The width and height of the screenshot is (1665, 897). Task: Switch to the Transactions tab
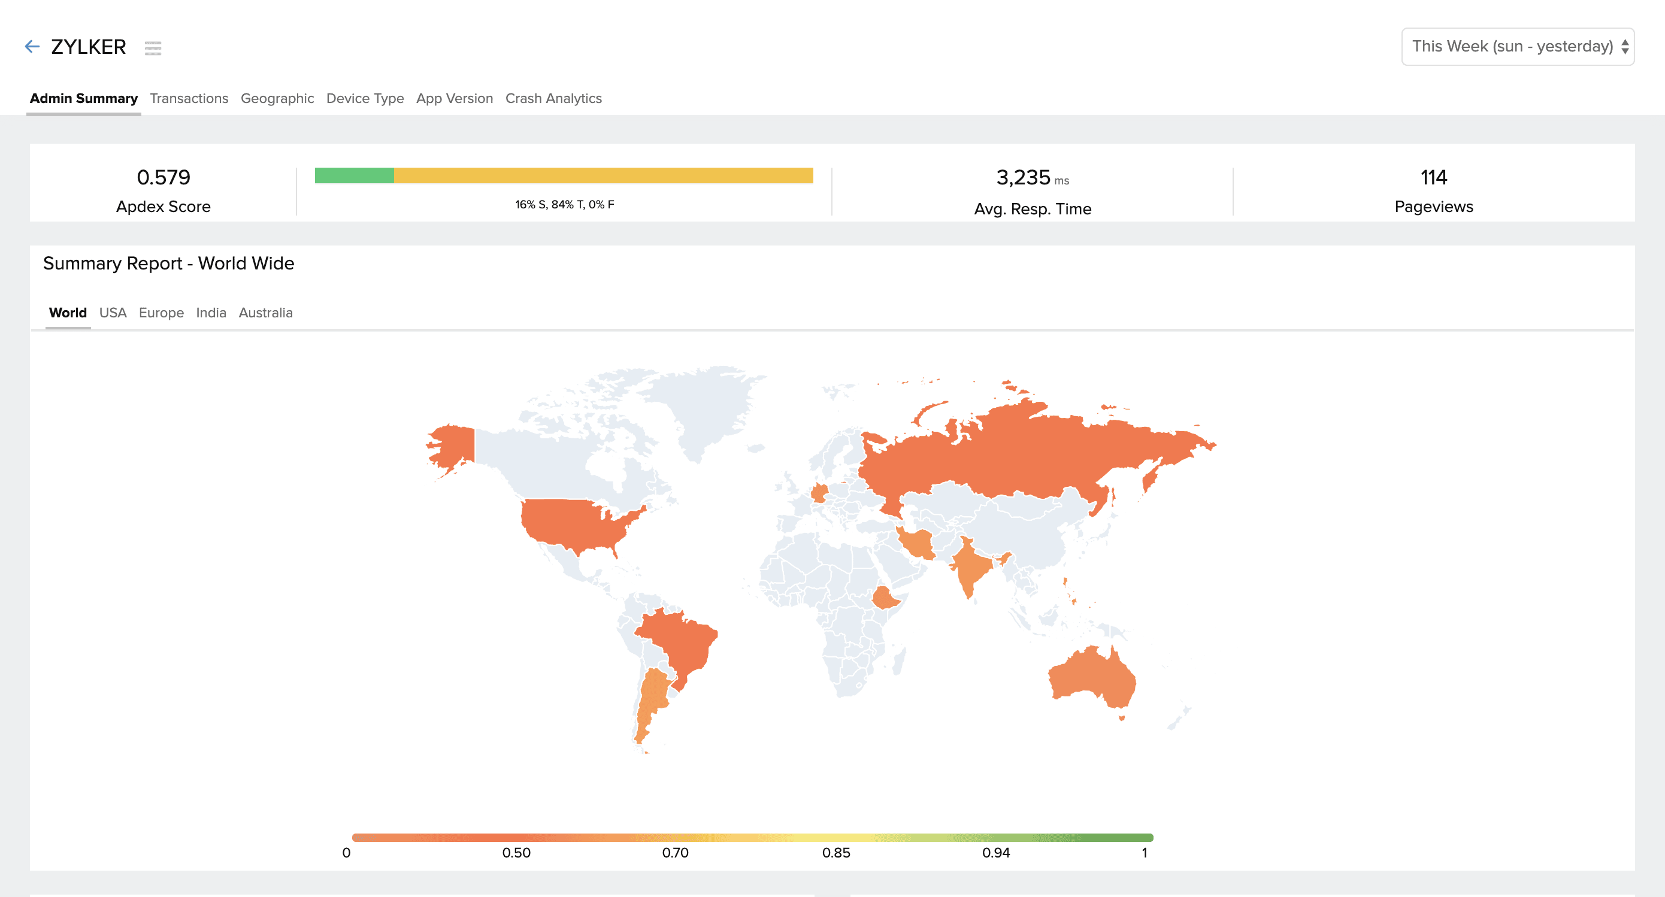click(189, 98)
